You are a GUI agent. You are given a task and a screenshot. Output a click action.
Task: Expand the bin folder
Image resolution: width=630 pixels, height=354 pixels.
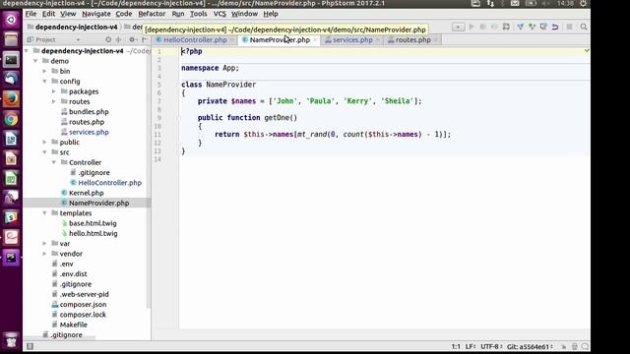tap(44, 71)
